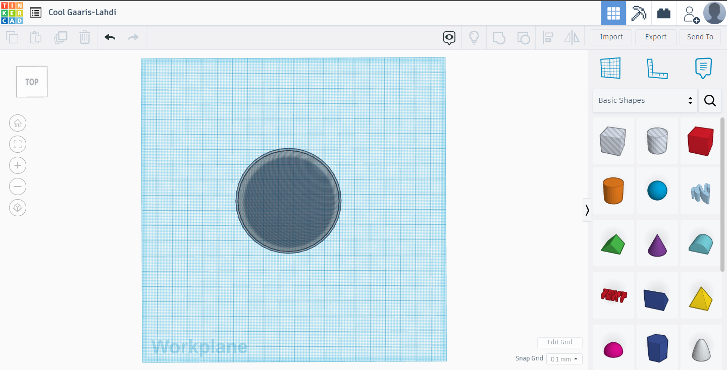This screenshot has width=727, height=370.
Task: Switch to the Bricks tab
Action: pos(664,13)
